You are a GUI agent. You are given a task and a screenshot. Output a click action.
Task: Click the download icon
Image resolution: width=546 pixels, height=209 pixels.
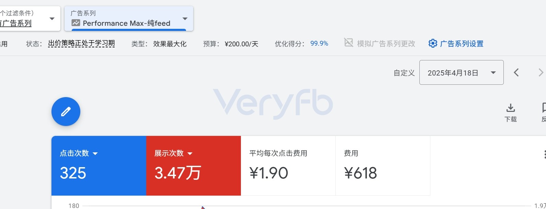coord(511,108)
